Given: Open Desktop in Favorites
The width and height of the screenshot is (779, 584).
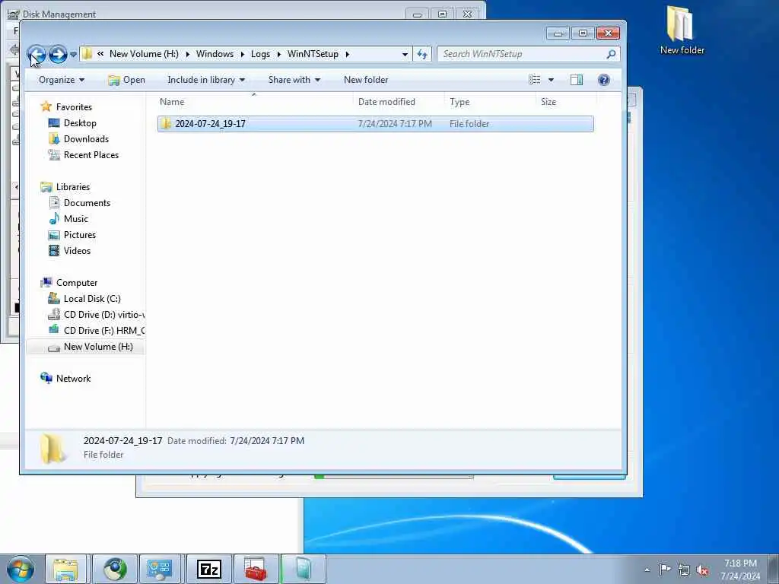Looking at the screenshot, I should pyautogui.click(x=80, y=123).
